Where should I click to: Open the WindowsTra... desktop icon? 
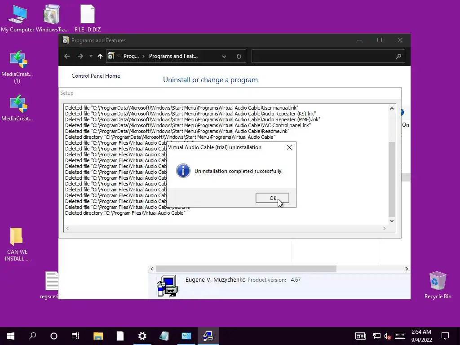52,18
